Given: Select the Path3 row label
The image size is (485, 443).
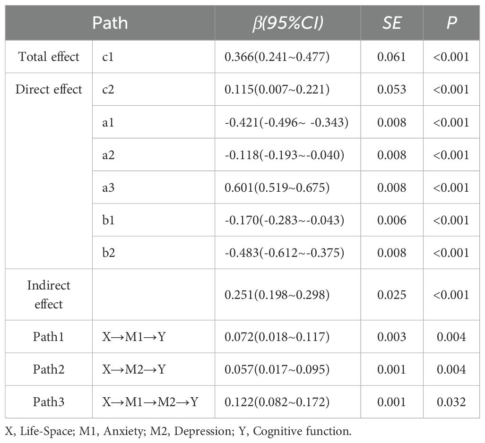Looking at the screenshot, I should (49, 402).
